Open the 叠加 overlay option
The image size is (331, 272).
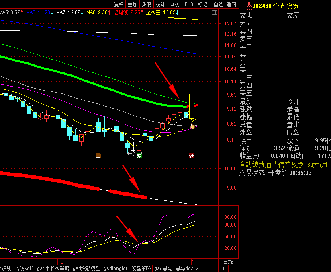(132, 4)
